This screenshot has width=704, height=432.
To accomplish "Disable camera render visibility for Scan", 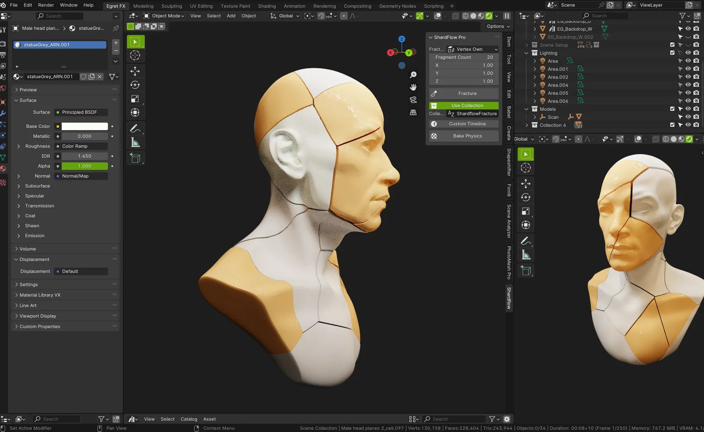I will (x=696, y=117).
